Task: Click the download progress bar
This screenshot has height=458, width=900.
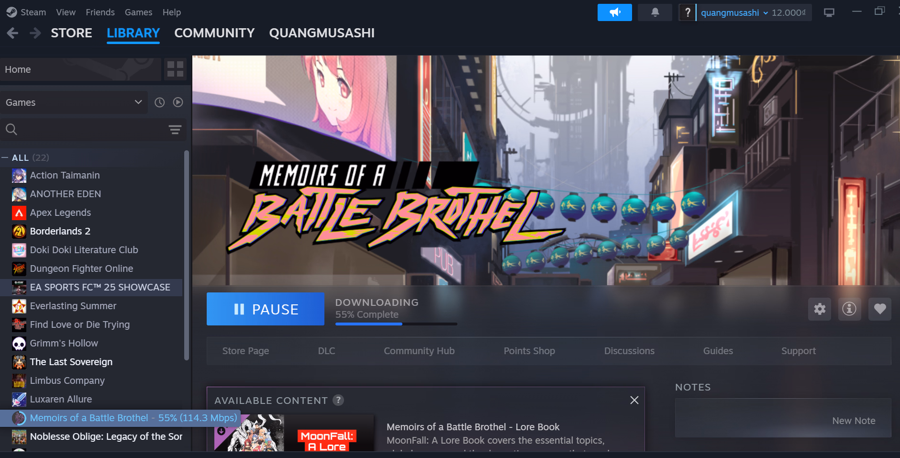Action: (x=396, y=324)
